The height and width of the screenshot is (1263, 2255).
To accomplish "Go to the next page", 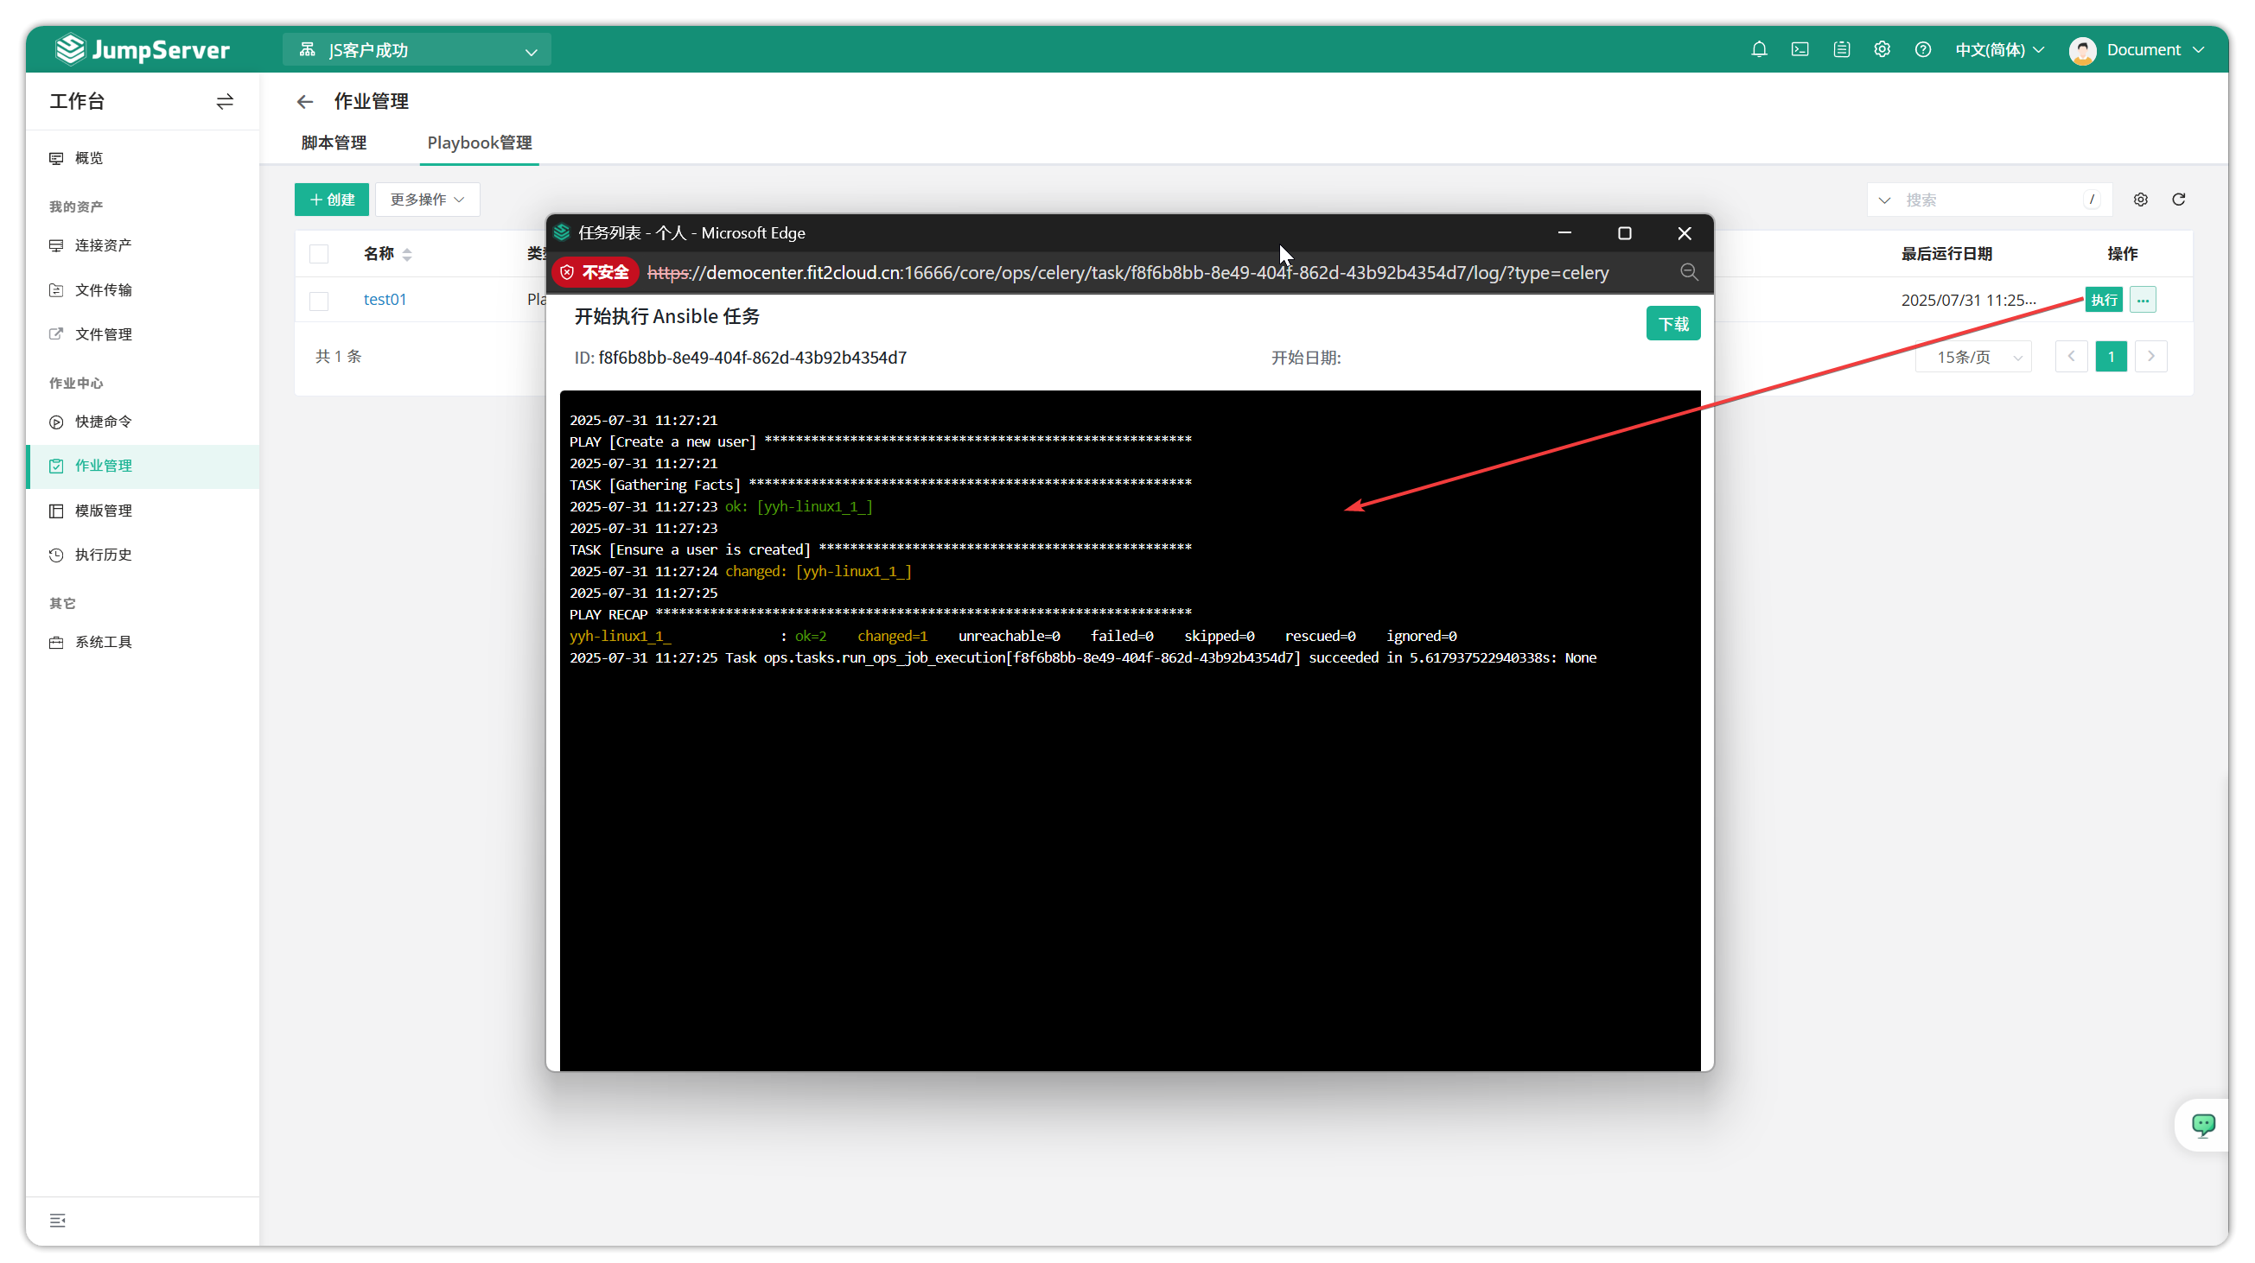I will [x=2150, y=356].
